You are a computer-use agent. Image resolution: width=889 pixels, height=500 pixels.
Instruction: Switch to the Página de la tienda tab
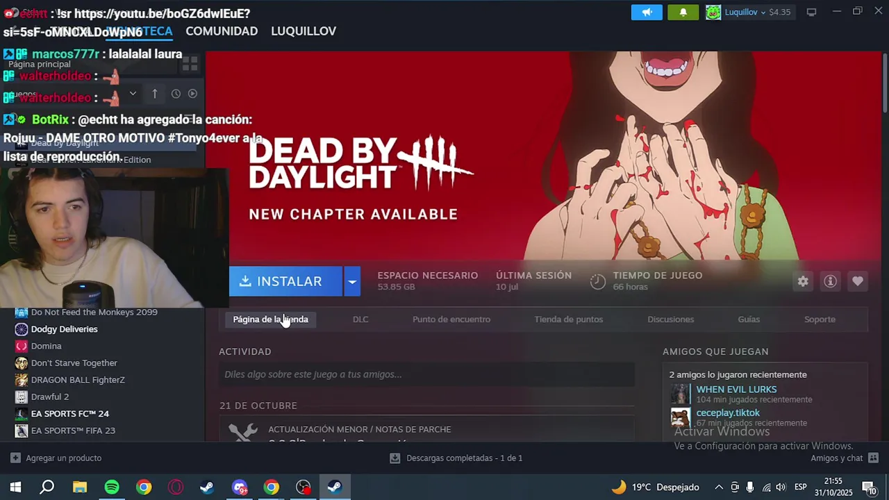pyautogui.click(x=270, y=319)
